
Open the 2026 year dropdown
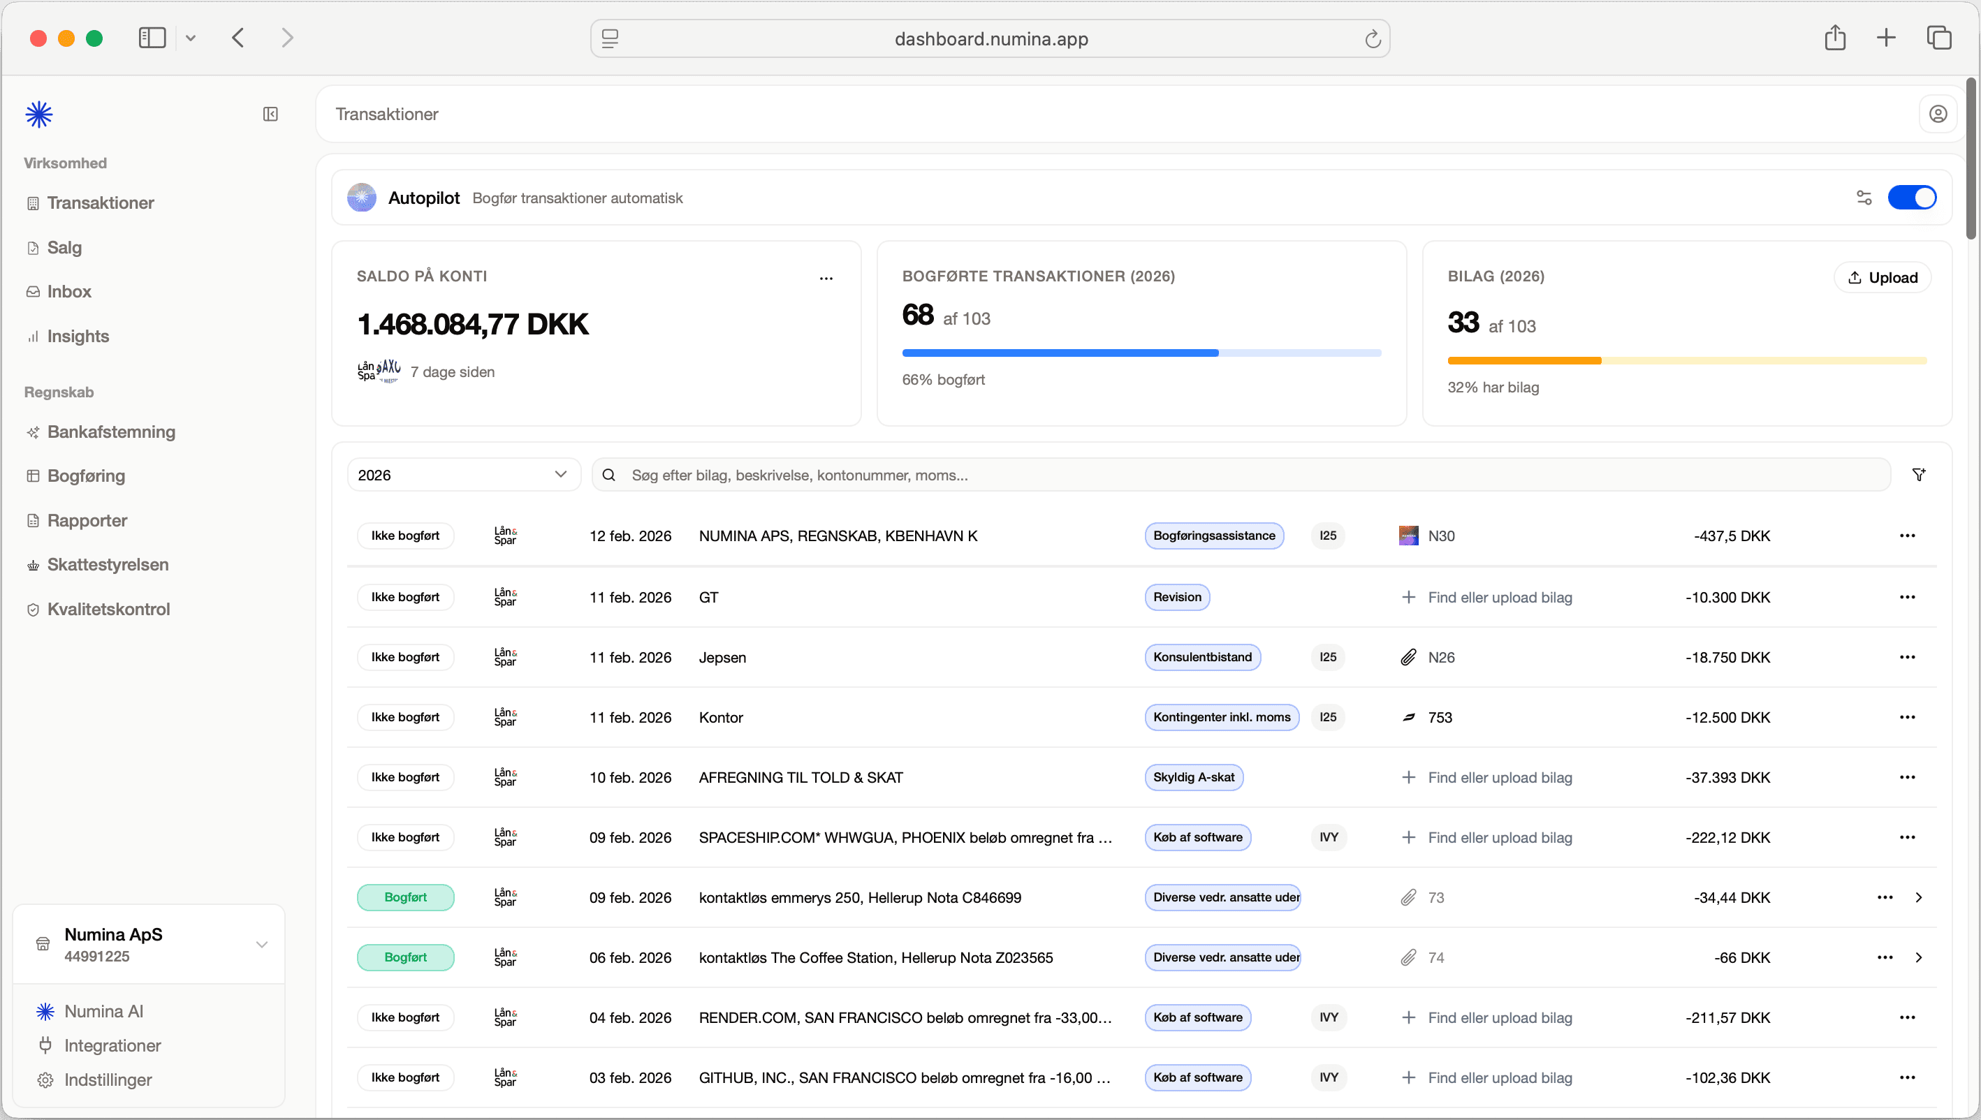pos(462,475)
